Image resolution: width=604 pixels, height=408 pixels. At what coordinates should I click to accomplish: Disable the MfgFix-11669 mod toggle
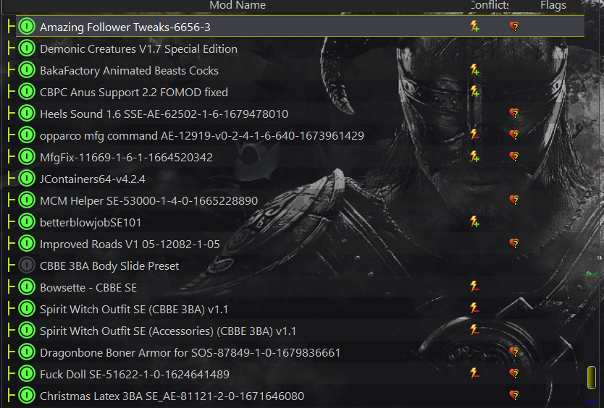27,157
